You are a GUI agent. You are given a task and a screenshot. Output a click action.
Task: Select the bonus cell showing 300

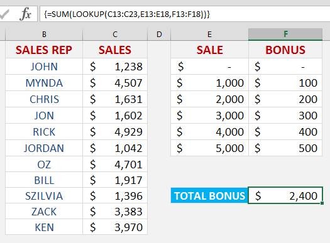(285, 116)
